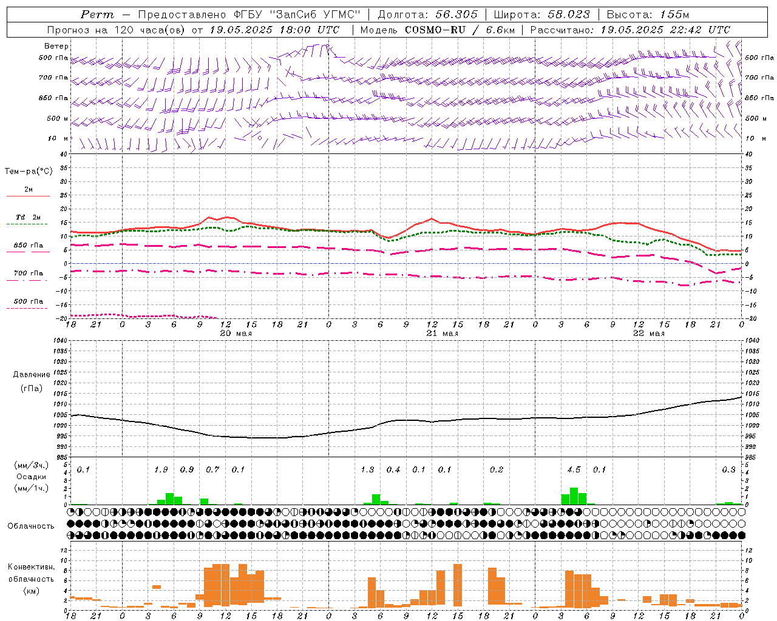Click the "(км)" unit label
The width and height of the screenshot is (777, 621).
tap(31, 591)
